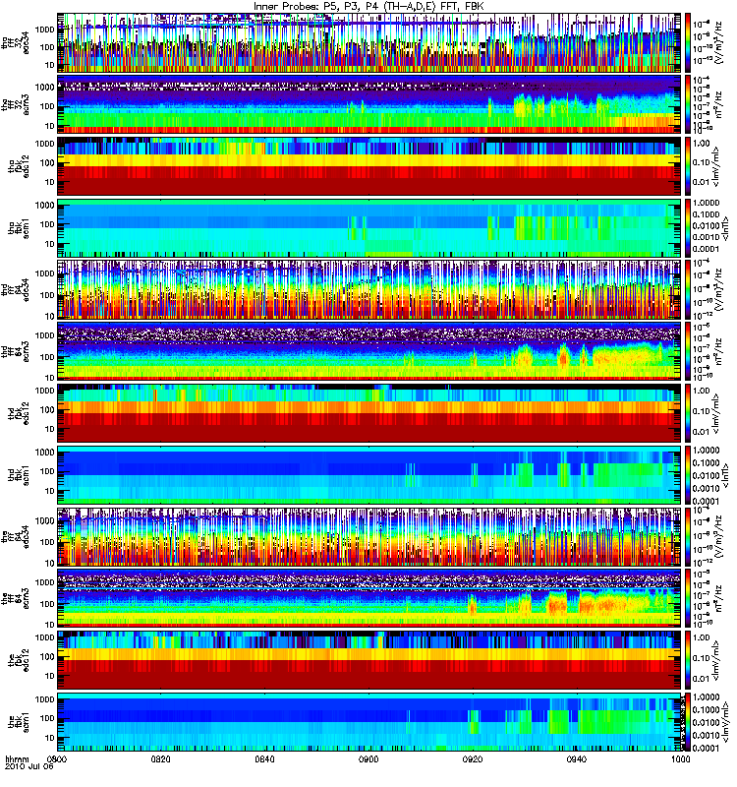The image size is (737, 787).
Task: Click the nT²/Hz unit label of tha scm3
Action: 719,104
